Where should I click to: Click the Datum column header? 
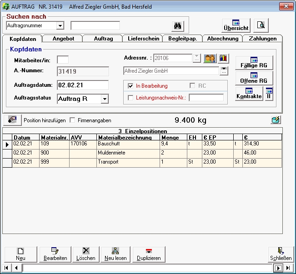coord(25,137)
